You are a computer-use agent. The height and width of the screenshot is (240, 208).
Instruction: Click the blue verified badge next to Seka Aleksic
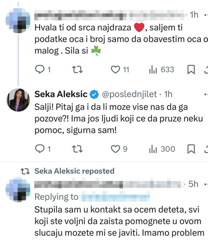pyautogui.click(x=93, y=94)
